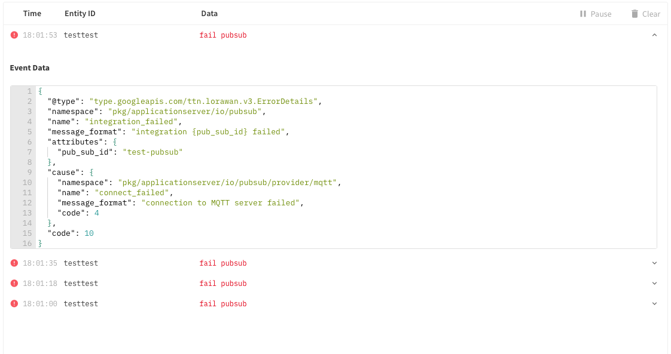Screen dimensions: 671x354
Task: Click the expand chevron on the 18:01:00 row
Action: pyautogui.click(x=654, y=303)
